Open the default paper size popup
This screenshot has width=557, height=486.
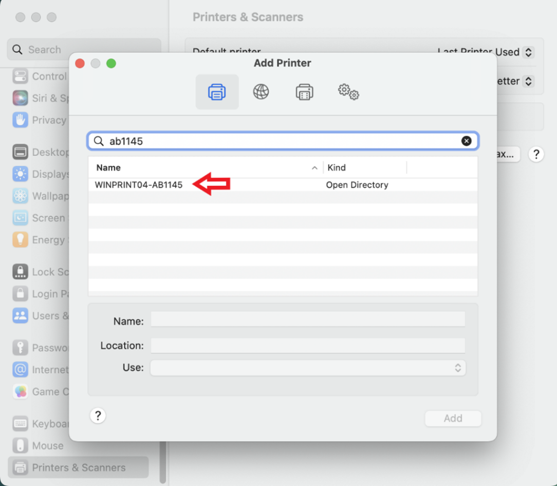(x=528, y=81)
